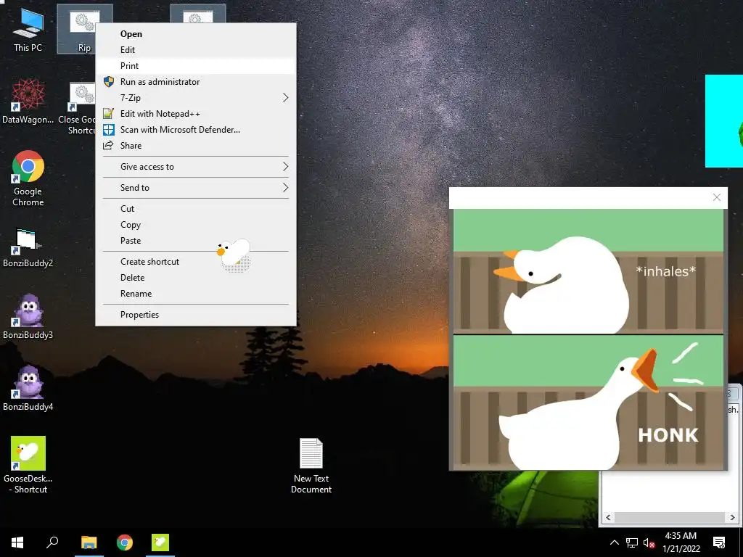Launch Google Chrome desktop shortcut

pos(28,178)
